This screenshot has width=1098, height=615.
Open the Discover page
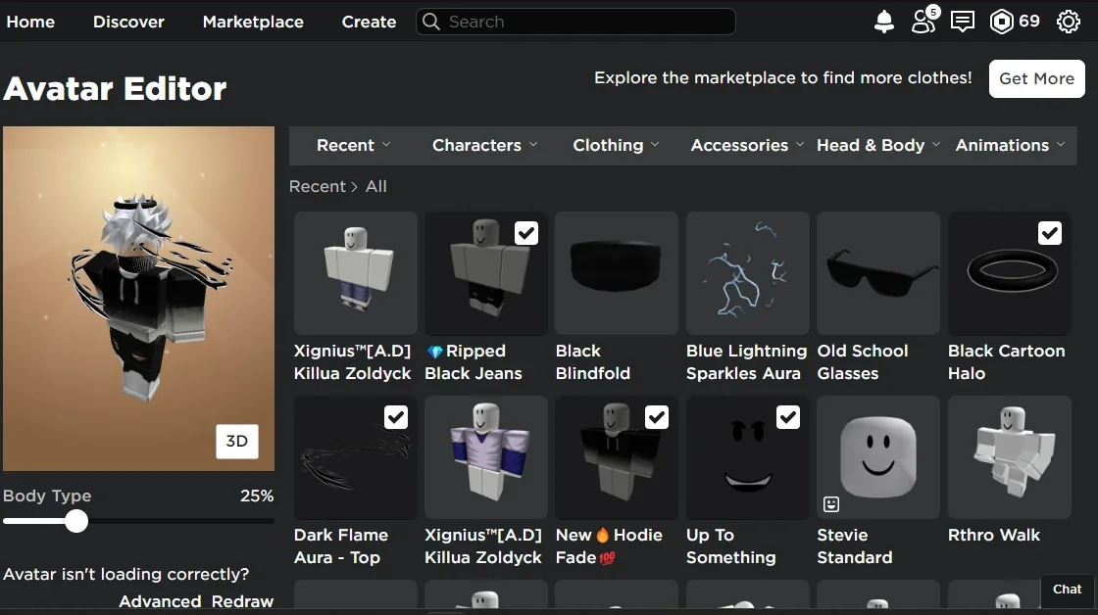click(x=128, y=22)
